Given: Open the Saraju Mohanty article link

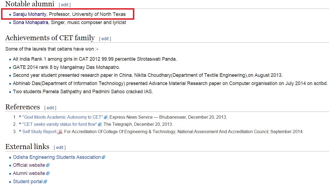Looking at the screenshot, I should [x=29, y=14].
